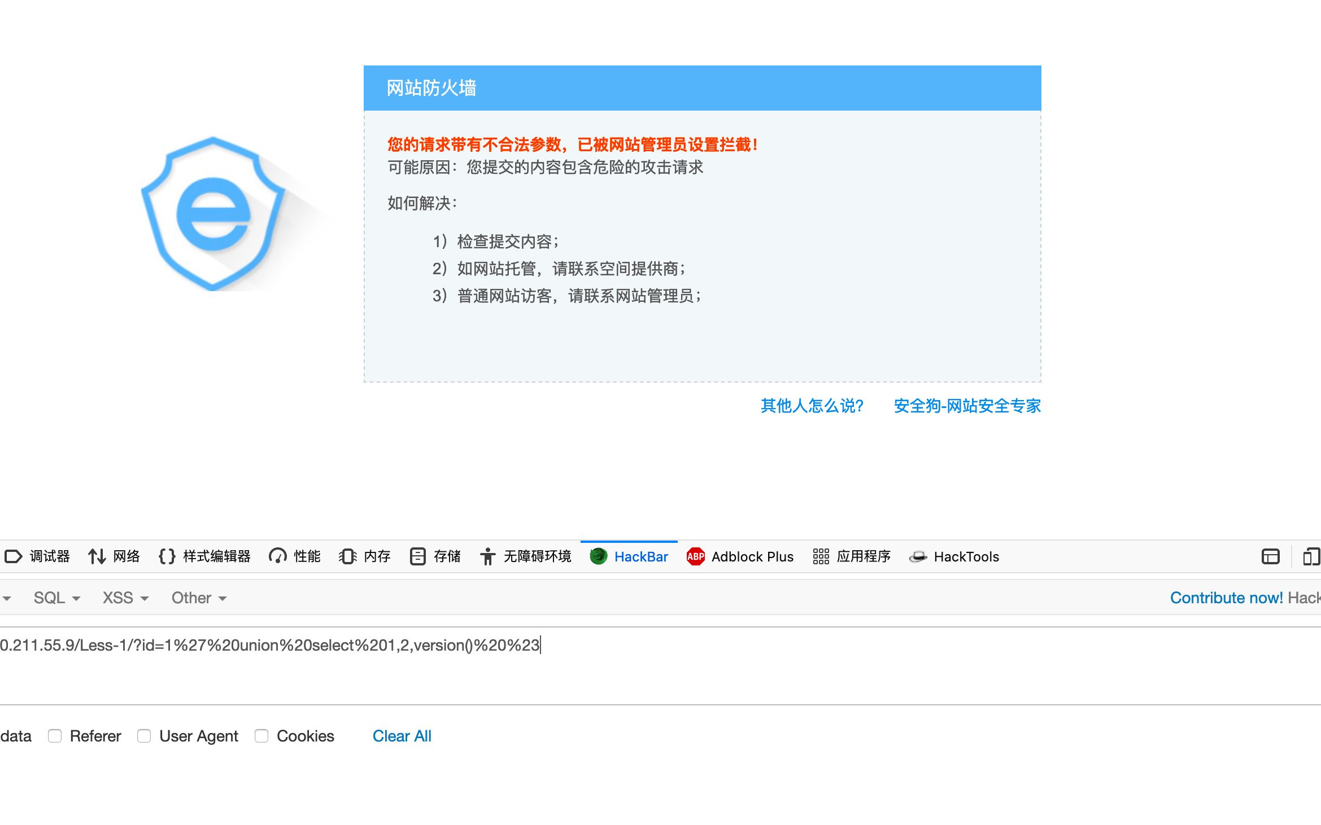Open the accessibility (无障碍环境) person icon
Image resolution: width=1321 pixels, height=825 pixels.
coord(487,556)
